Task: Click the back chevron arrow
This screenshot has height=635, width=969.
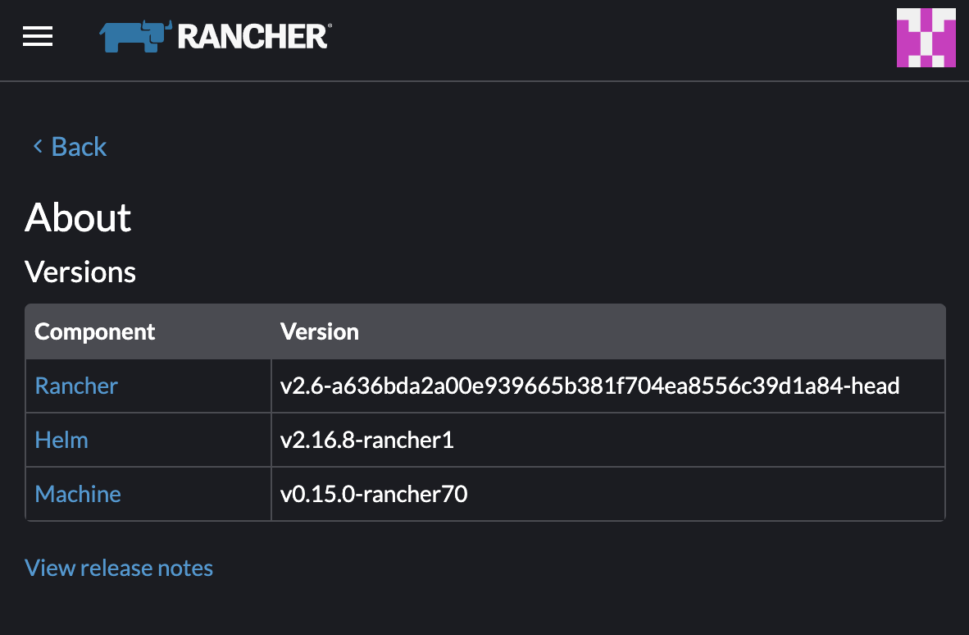Action: click(x=37, y=146)
